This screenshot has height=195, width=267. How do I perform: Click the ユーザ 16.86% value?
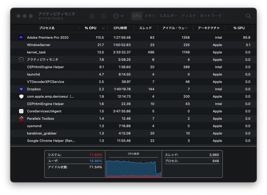click(x=95, y=161)
